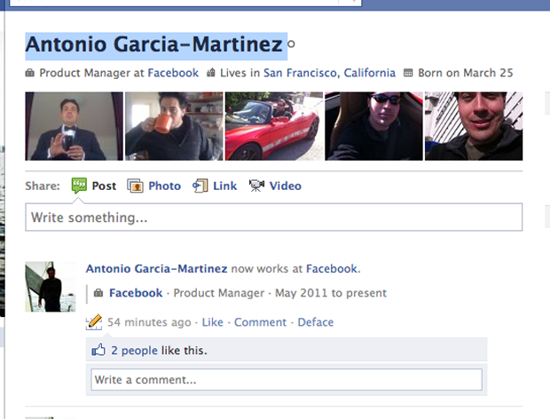Click the 'Product Manager' text in story
Screen dimensions: 550x419
[219, 293]
